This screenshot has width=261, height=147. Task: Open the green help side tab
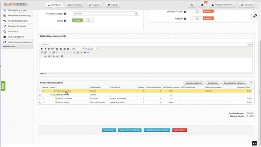[x=3, y=86]
